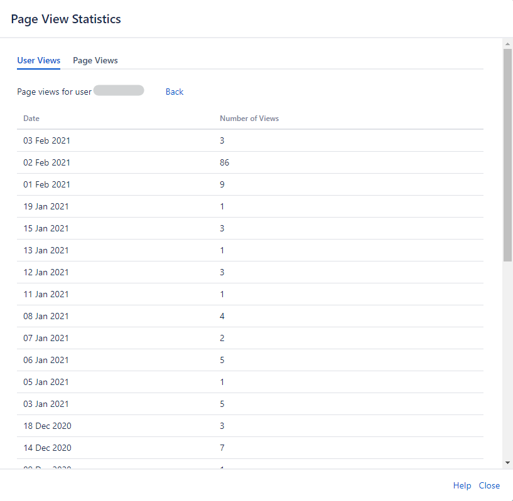This screenshot has width=513, height=501.
Task: Click the Back link
Action: 174,92
